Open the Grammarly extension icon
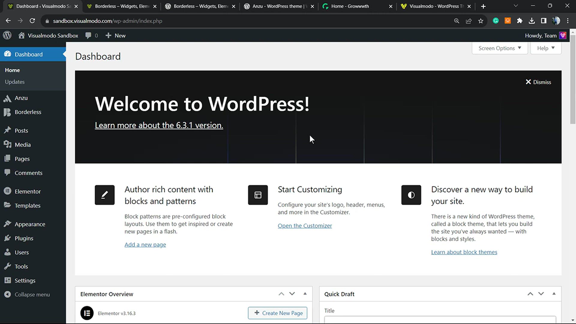 [496, 21]
